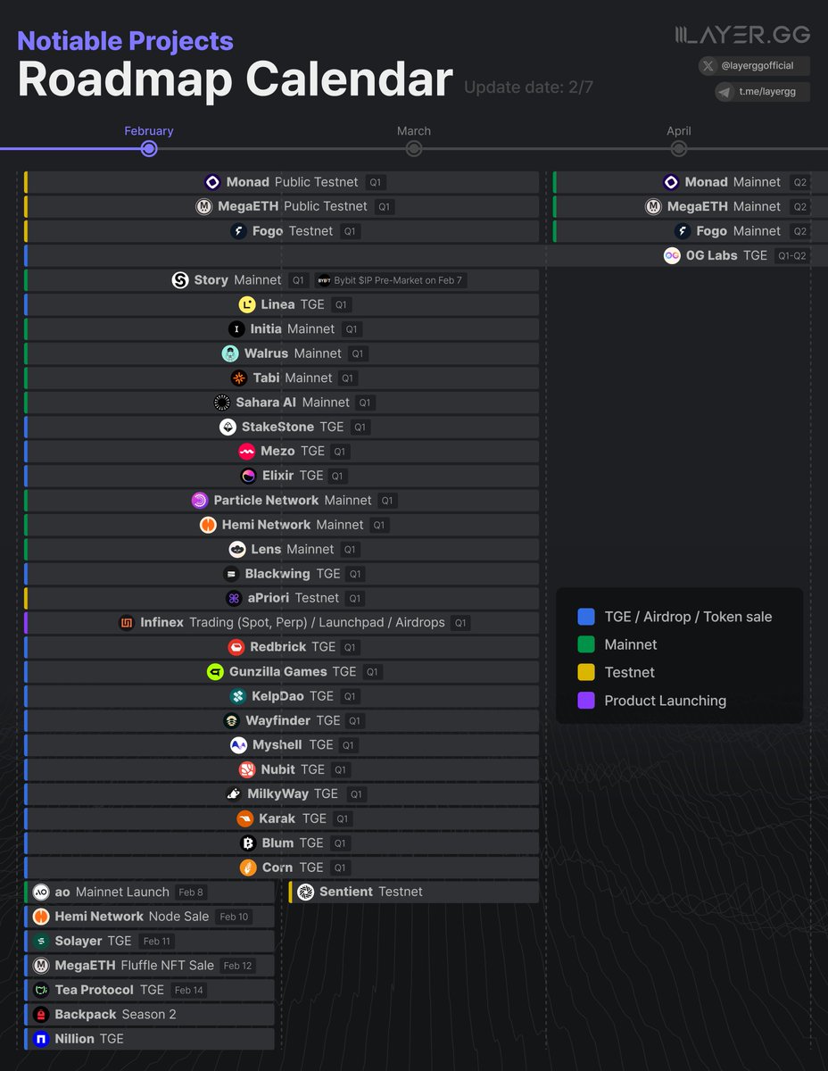Click the February timeline marker dot
828x1071 pixels.
click(x=148, y=148)
